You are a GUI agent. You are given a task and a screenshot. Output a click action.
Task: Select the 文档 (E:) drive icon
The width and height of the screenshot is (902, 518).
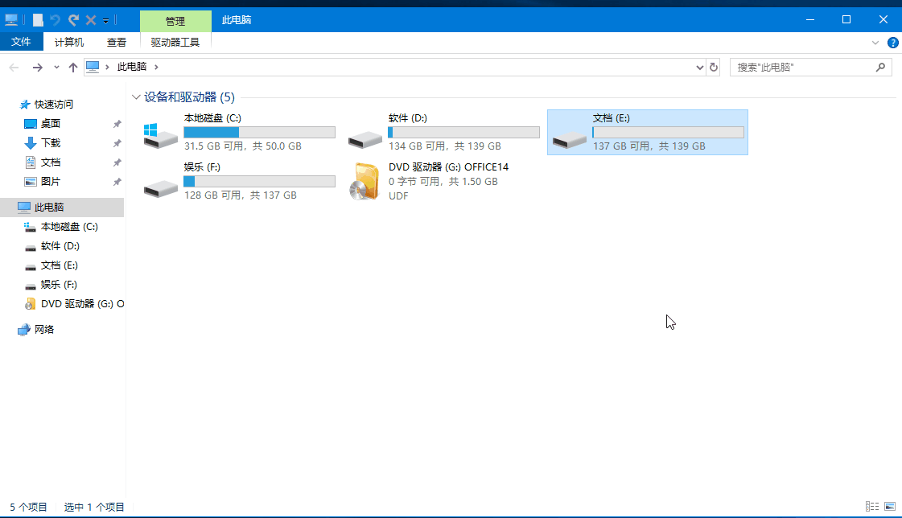(x=569, y=138)
